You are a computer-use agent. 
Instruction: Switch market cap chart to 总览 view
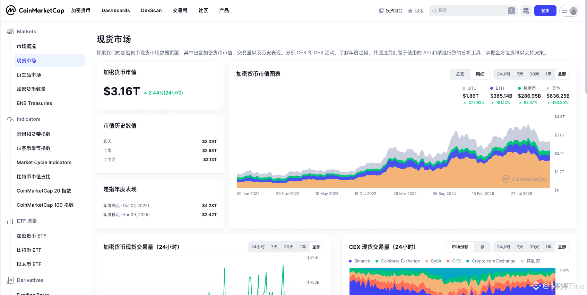pos(460,74)
